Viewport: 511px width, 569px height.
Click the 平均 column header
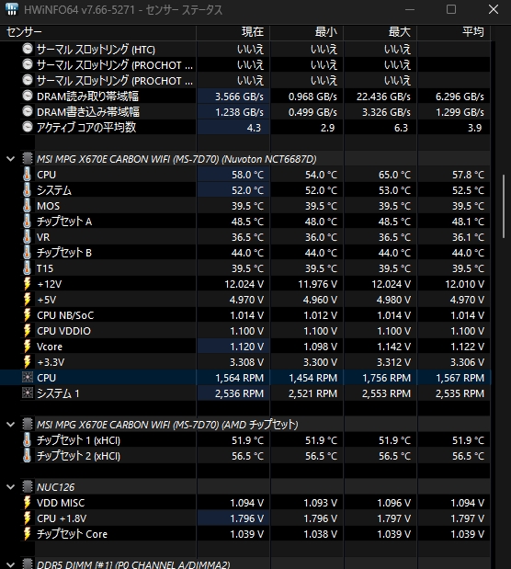tap(454, 32)
